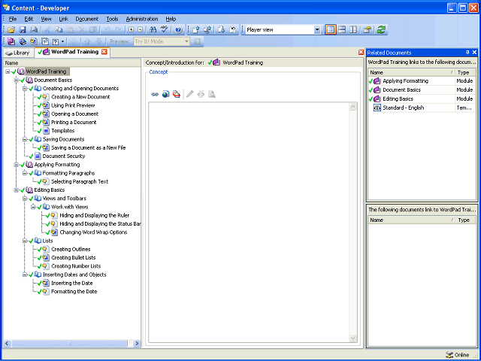Collapse the Applying Formatting module

coord(17,165)
